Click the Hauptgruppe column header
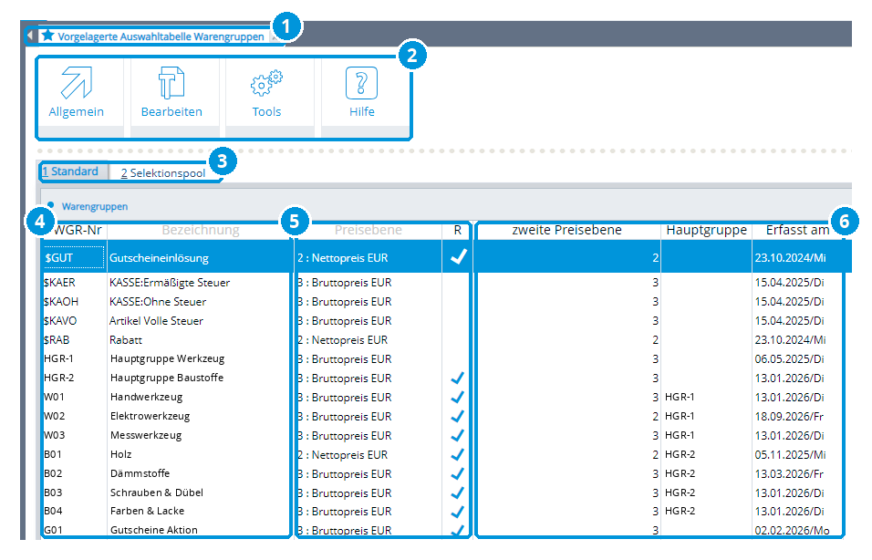872x560 pixels. 706,230
